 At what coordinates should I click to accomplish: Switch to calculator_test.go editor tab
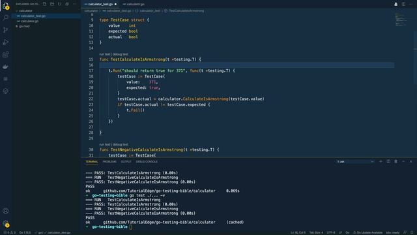tap(100, 5)
